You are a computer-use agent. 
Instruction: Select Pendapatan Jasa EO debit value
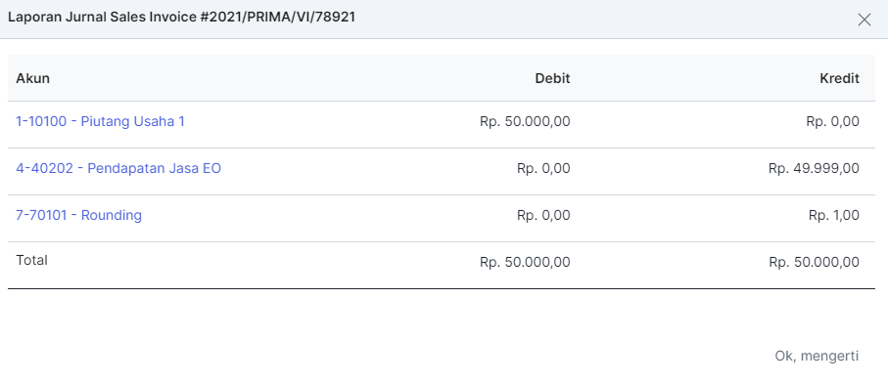pos(543,168)
